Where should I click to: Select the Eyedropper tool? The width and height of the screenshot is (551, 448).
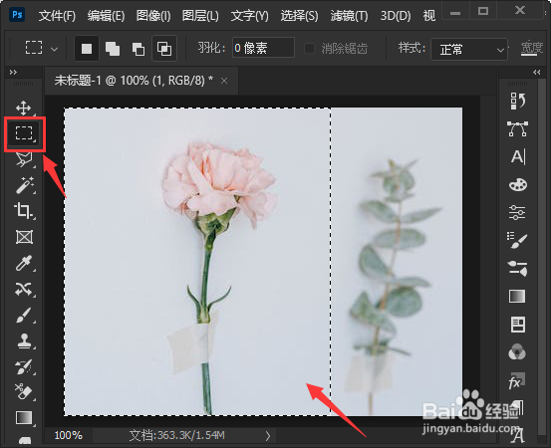(24, 263)
